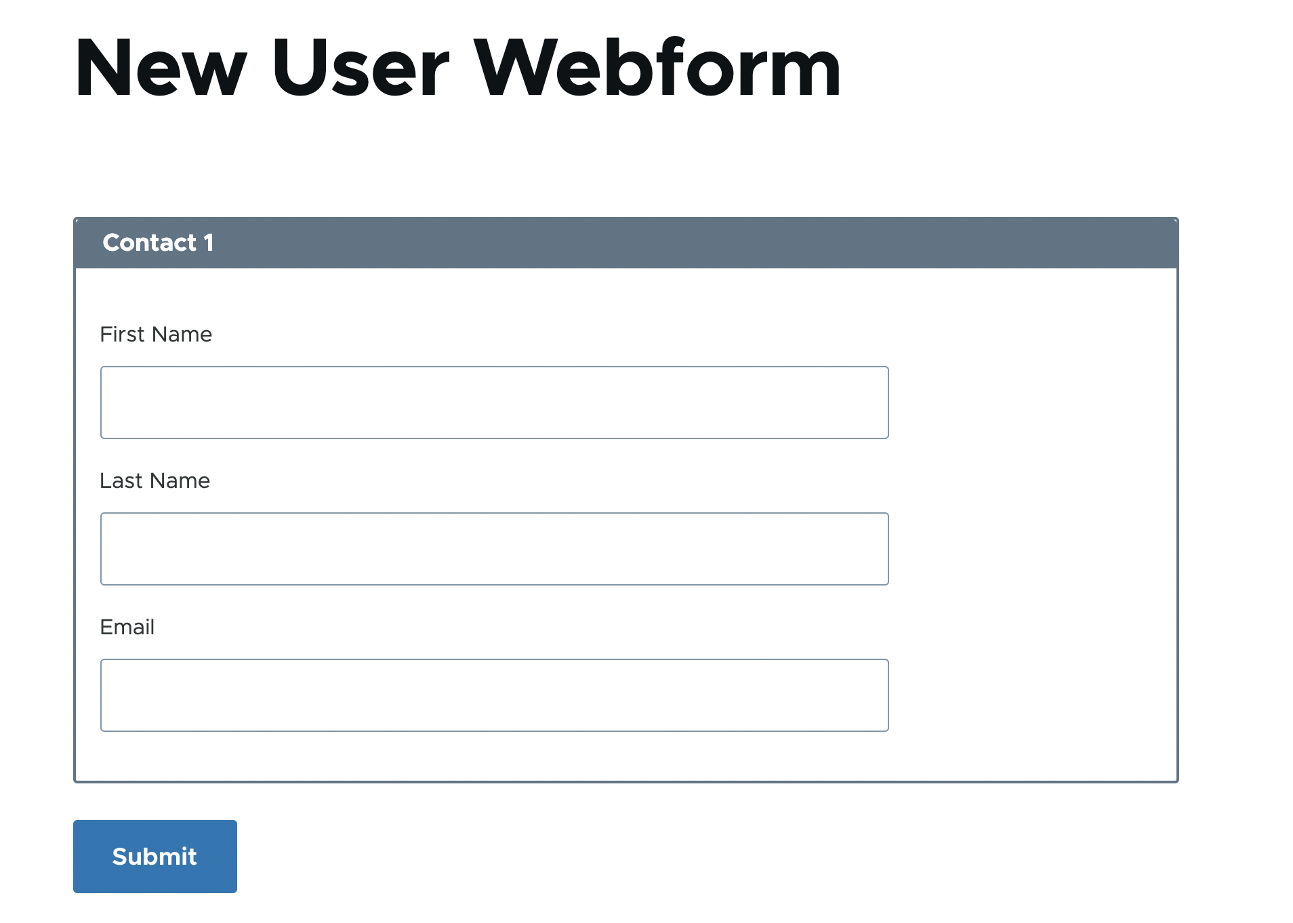Click the Submit button label text

[155, 856]
